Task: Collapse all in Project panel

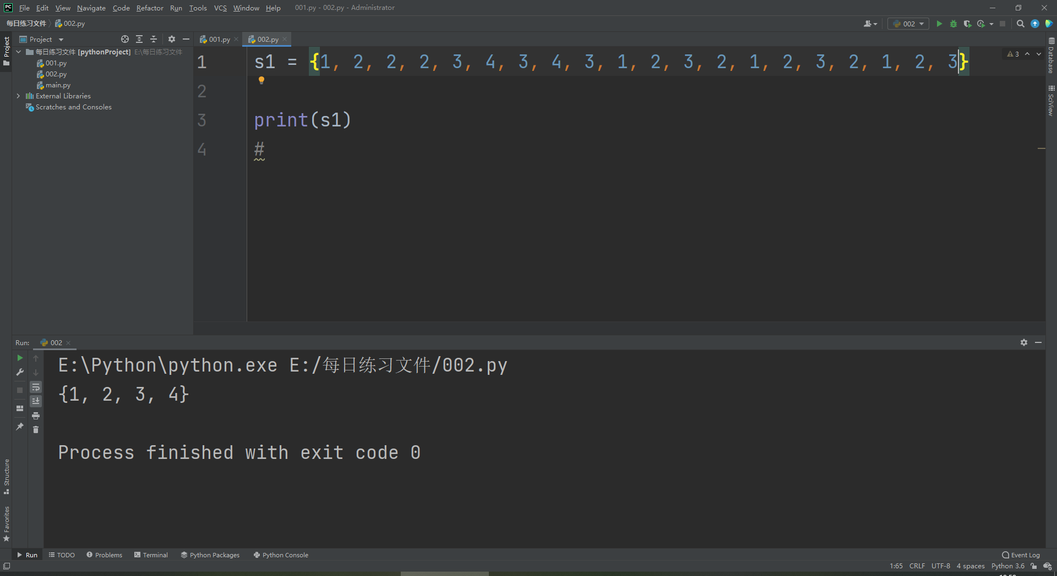Action: tap(154, 39)
